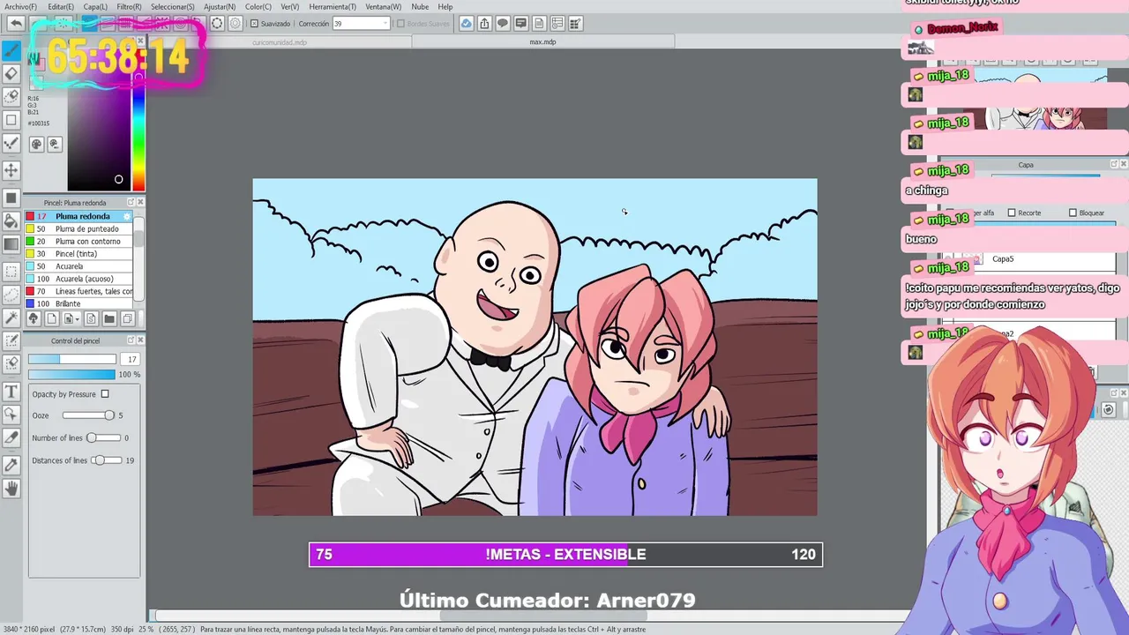The image size is (1129, 635).
Task: Toggle Opacity by Pressure checkbox
Action: [105, 394]
